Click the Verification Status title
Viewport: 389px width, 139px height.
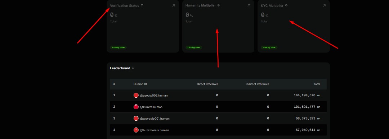pyautogui.click(x=125, y=5)
